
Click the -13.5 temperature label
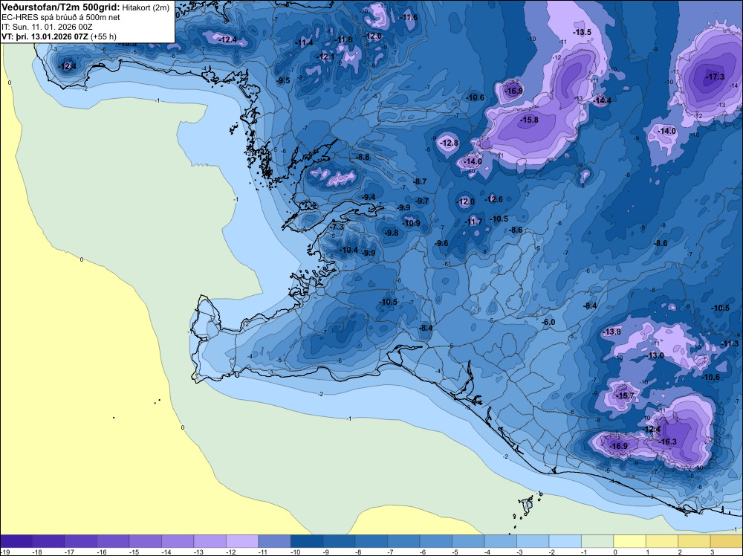[582, 32]
